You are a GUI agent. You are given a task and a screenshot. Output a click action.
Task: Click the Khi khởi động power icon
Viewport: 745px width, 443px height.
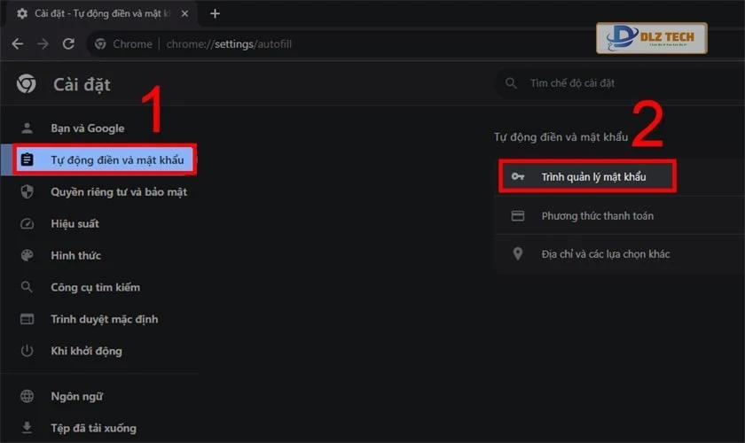tap(27, 351)
